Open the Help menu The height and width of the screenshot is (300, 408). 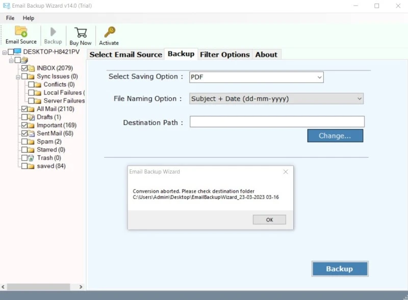29,18
